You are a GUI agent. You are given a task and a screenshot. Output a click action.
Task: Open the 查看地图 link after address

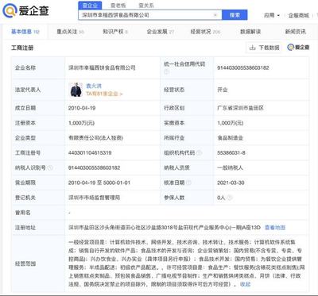275,228
